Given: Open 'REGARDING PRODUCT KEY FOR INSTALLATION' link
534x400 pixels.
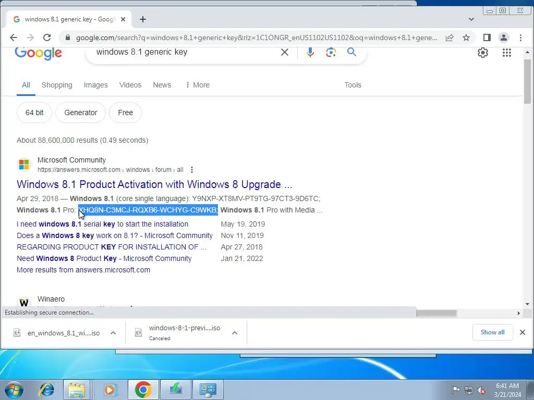Looking at the screenshot, I should [x=112, y=247].
